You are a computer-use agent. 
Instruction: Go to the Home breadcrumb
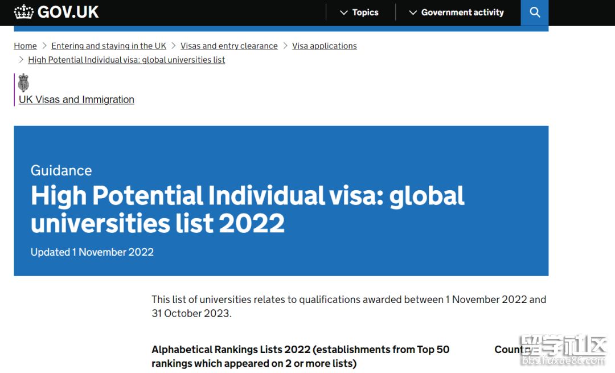point(25,46)
